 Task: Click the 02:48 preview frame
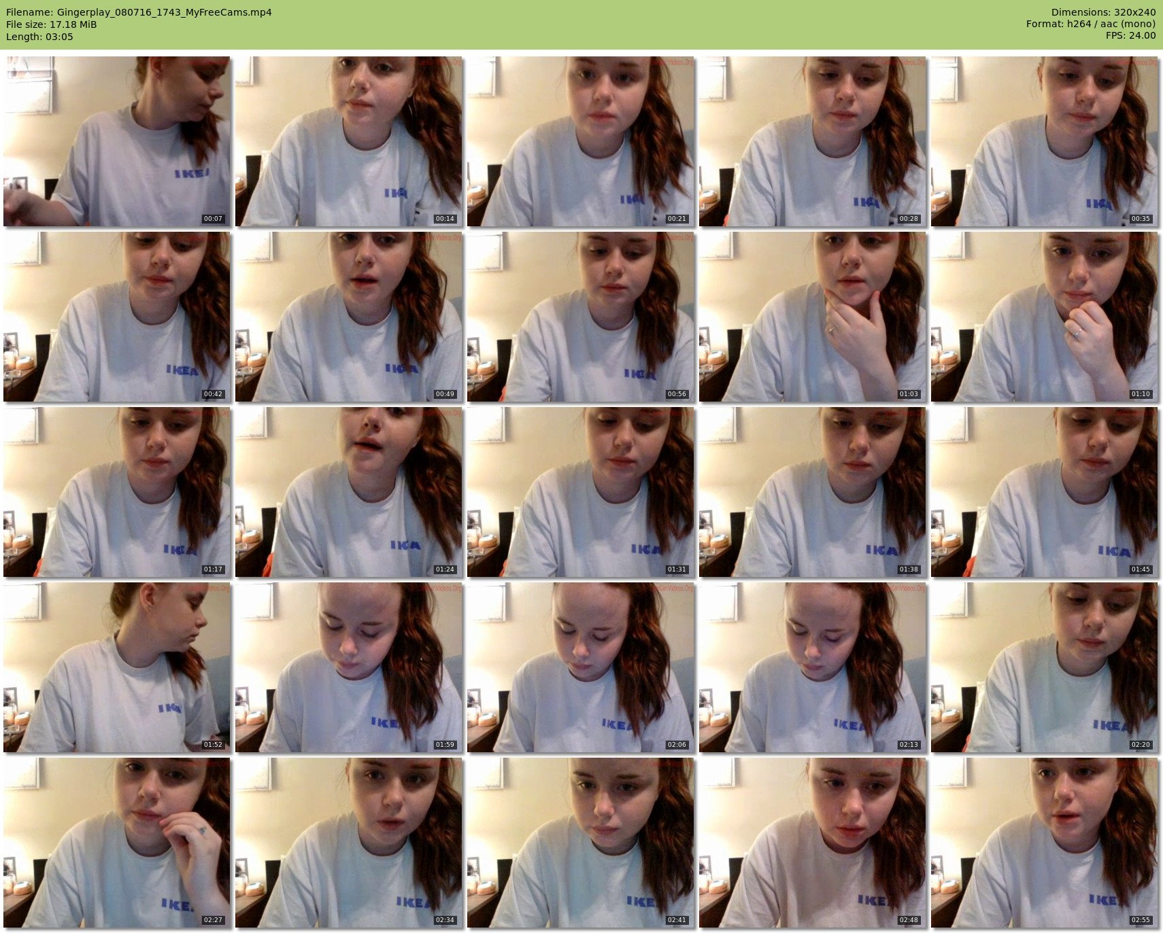(813, 843)
